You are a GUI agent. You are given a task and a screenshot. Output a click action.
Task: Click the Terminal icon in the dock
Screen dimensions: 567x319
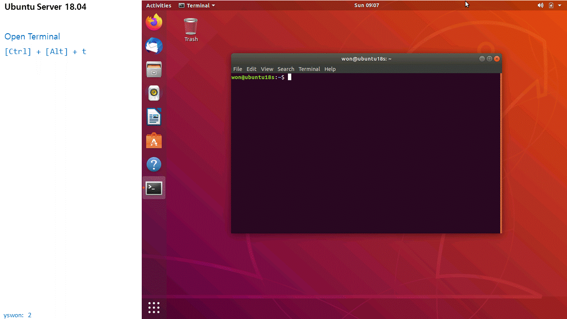click(154, 188)
